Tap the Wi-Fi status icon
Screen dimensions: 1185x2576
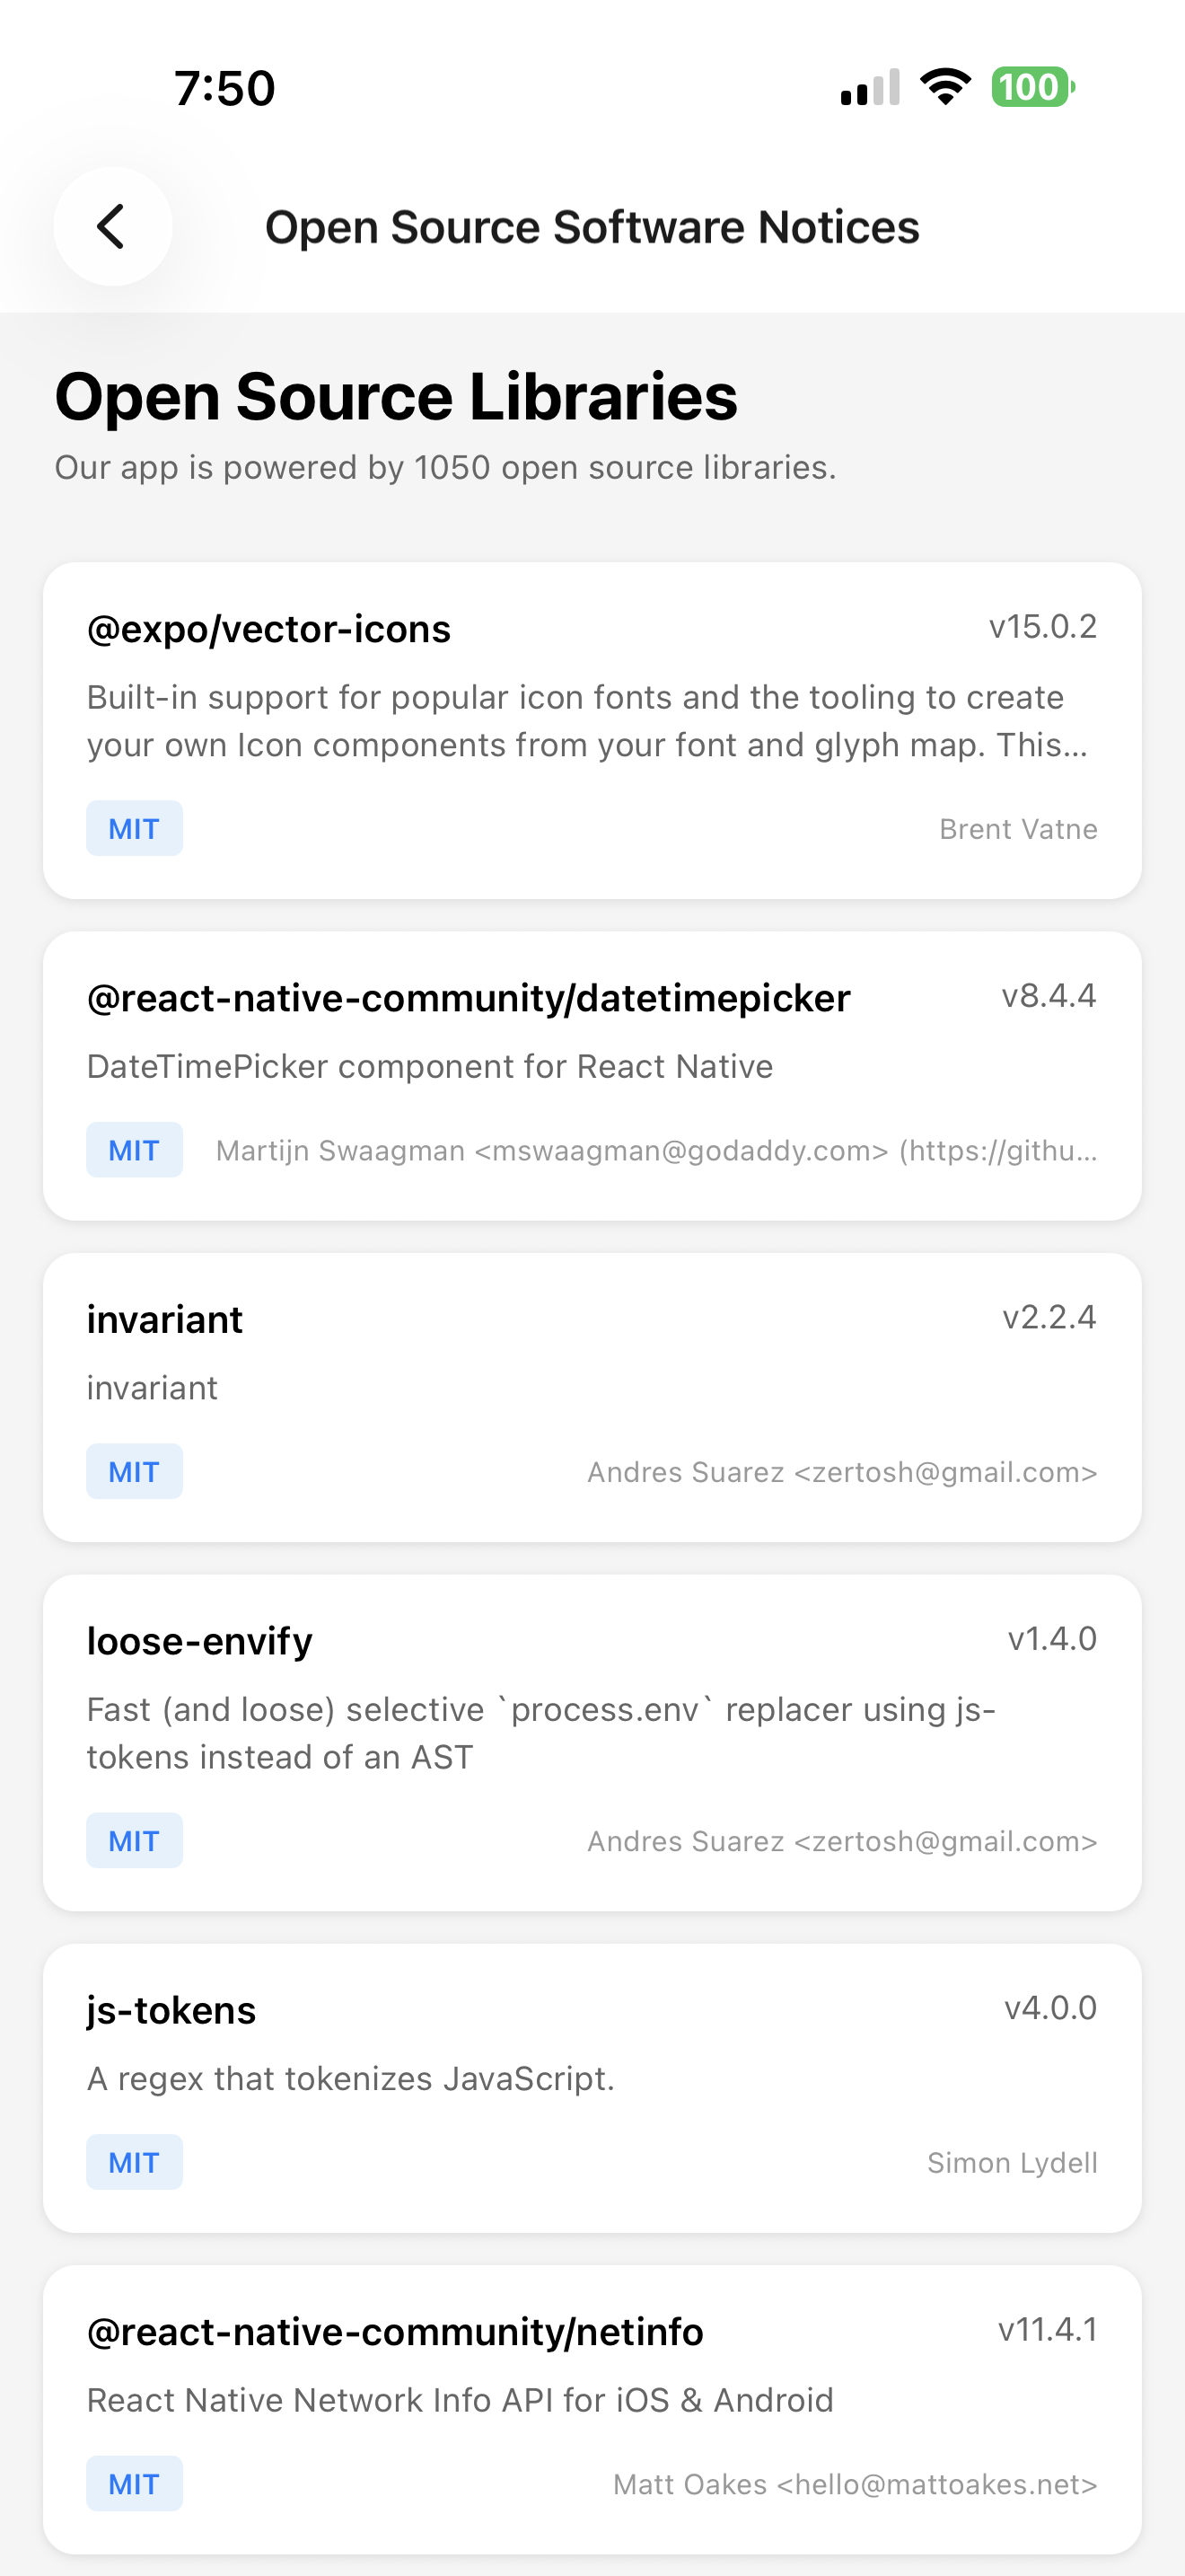pyautogui.click(x=945, y=87)
